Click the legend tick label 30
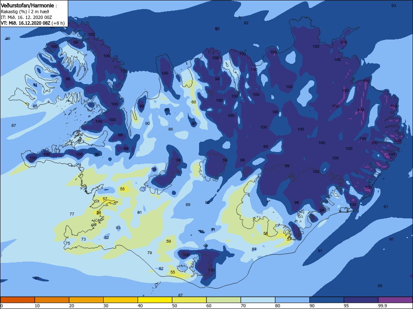Image resolution: width=413 pixels, height=309 pixels. point(106,306)
